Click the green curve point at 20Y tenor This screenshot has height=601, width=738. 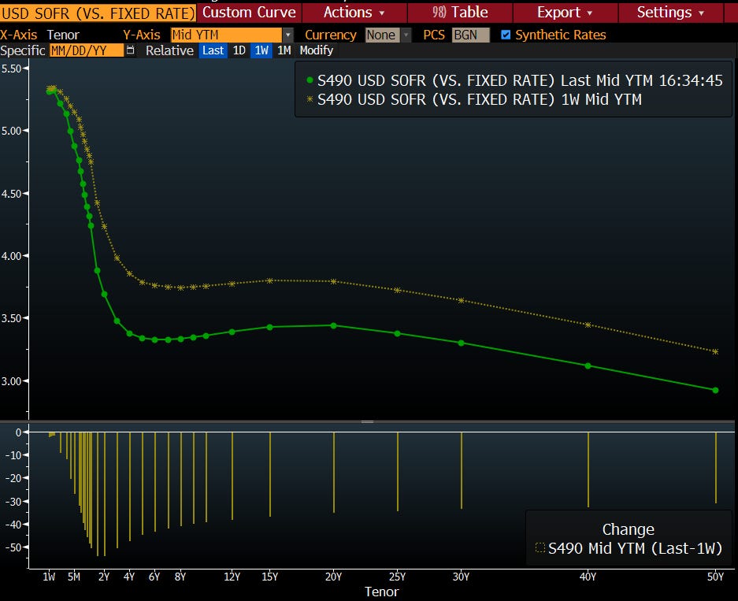pos(334,325)
